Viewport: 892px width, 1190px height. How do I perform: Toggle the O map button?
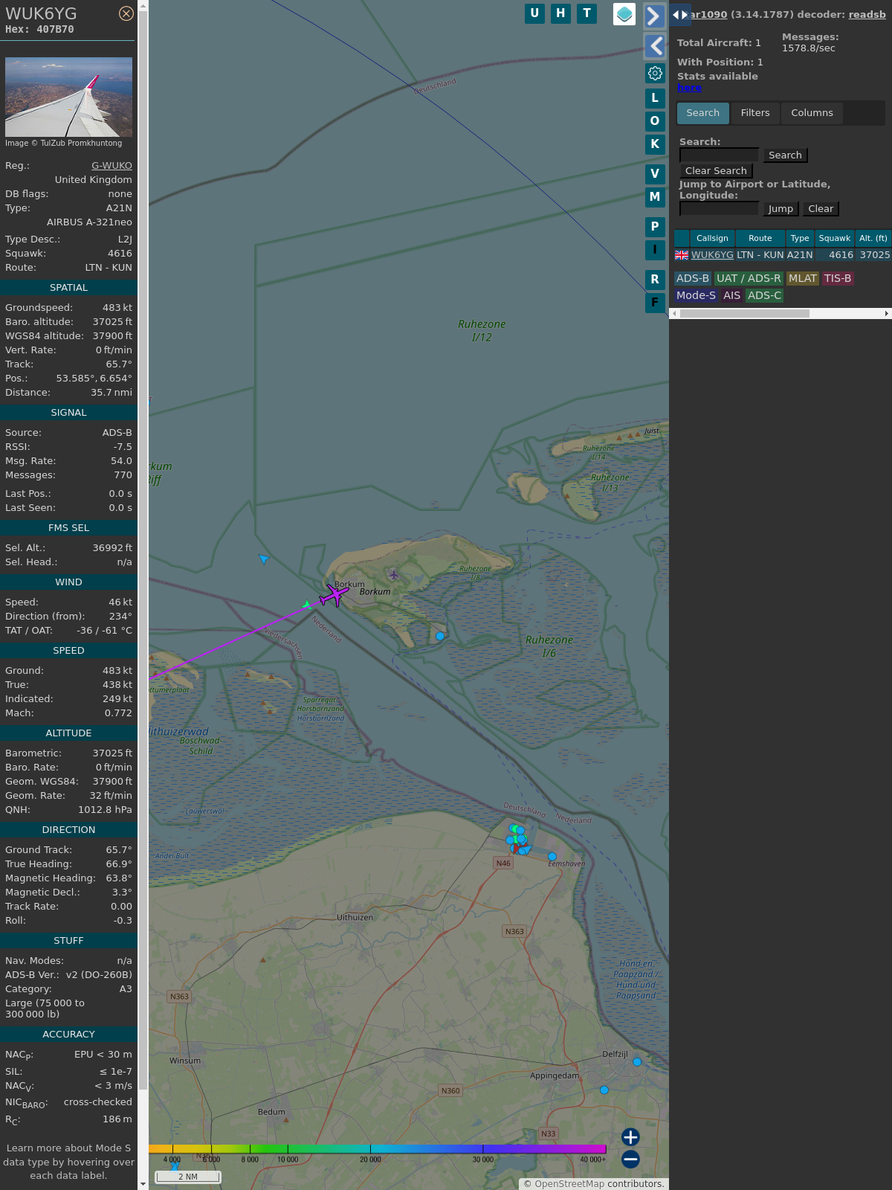(655, 120)
